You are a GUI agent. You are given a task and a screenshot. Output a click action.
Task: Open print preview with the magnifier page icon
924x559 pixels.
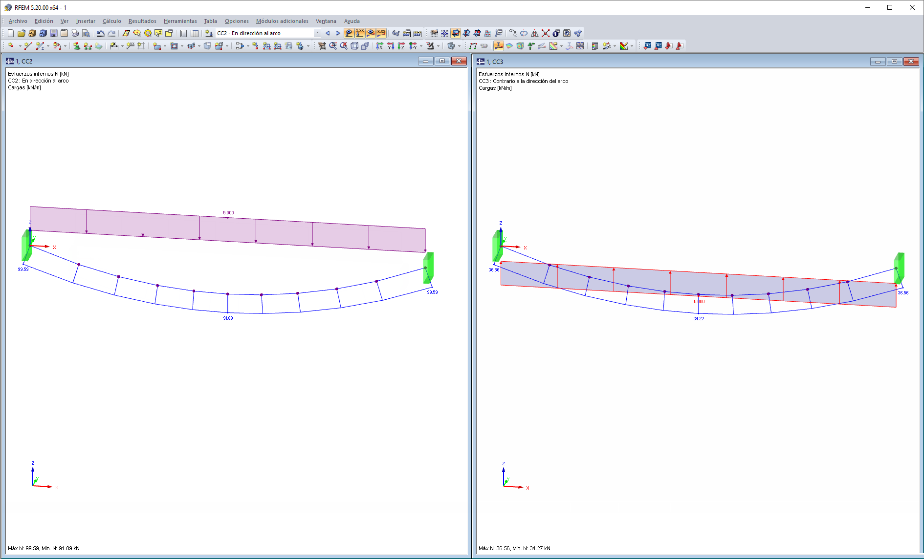(x=86, y=33)
